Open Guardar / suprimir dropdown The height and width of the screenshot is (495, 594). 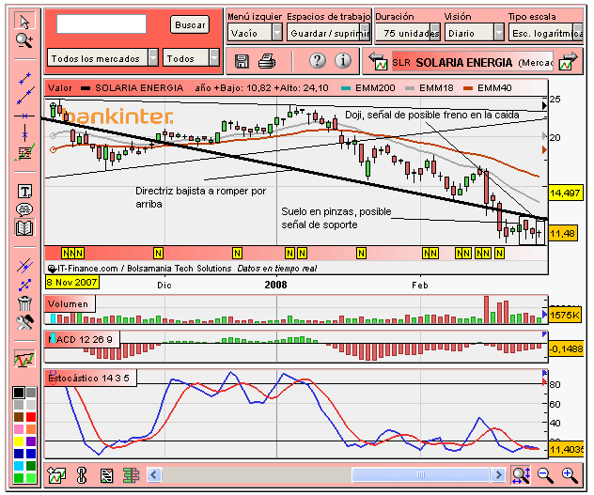pyautogui.click(x=328, y=33)
